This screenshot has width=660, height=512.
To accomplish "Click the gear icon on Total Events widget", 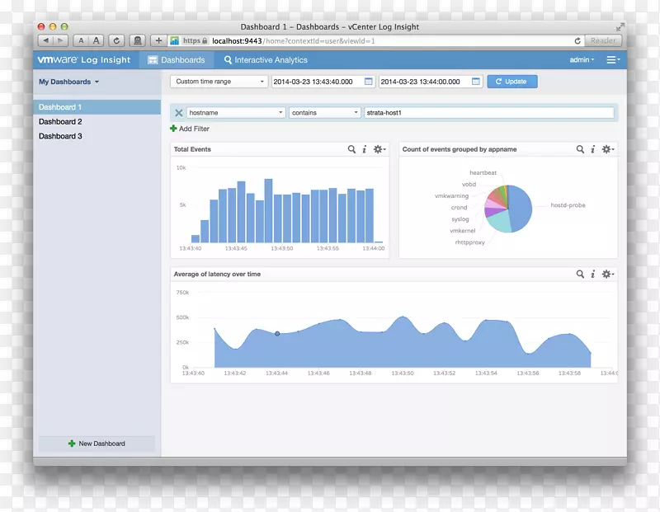I will click(x=377, y=149).
